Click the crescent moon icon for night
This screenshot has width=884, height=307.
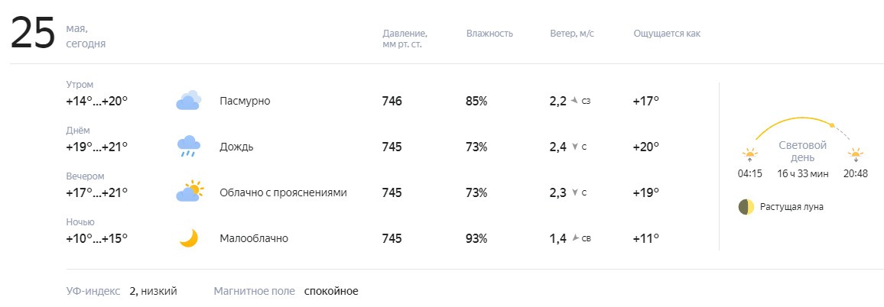(189, 238)
